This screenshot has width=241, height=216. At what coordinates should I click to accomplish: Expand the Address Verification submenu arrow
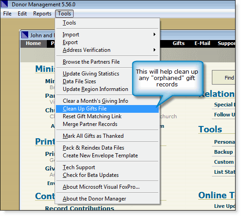155,50
